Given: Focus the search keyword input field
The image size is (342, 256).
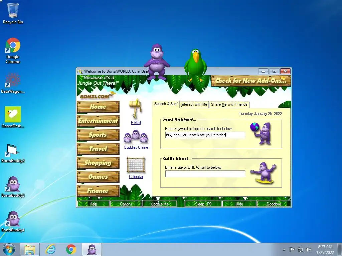Looking at the screenshot, I should click(205, 135).
